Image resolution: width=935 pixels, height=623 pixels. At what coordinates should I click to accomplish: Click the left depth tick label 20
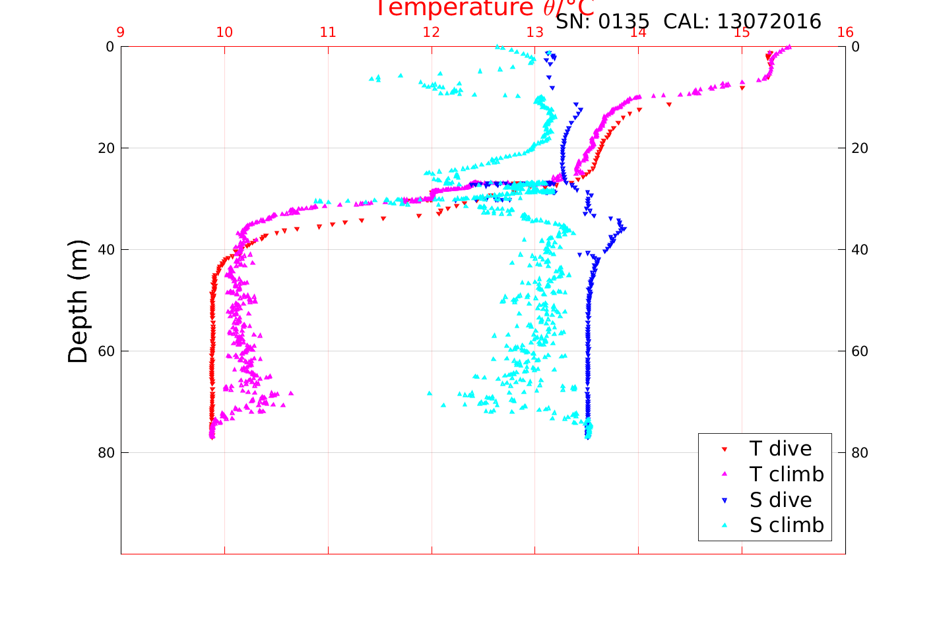coord(106,148)
